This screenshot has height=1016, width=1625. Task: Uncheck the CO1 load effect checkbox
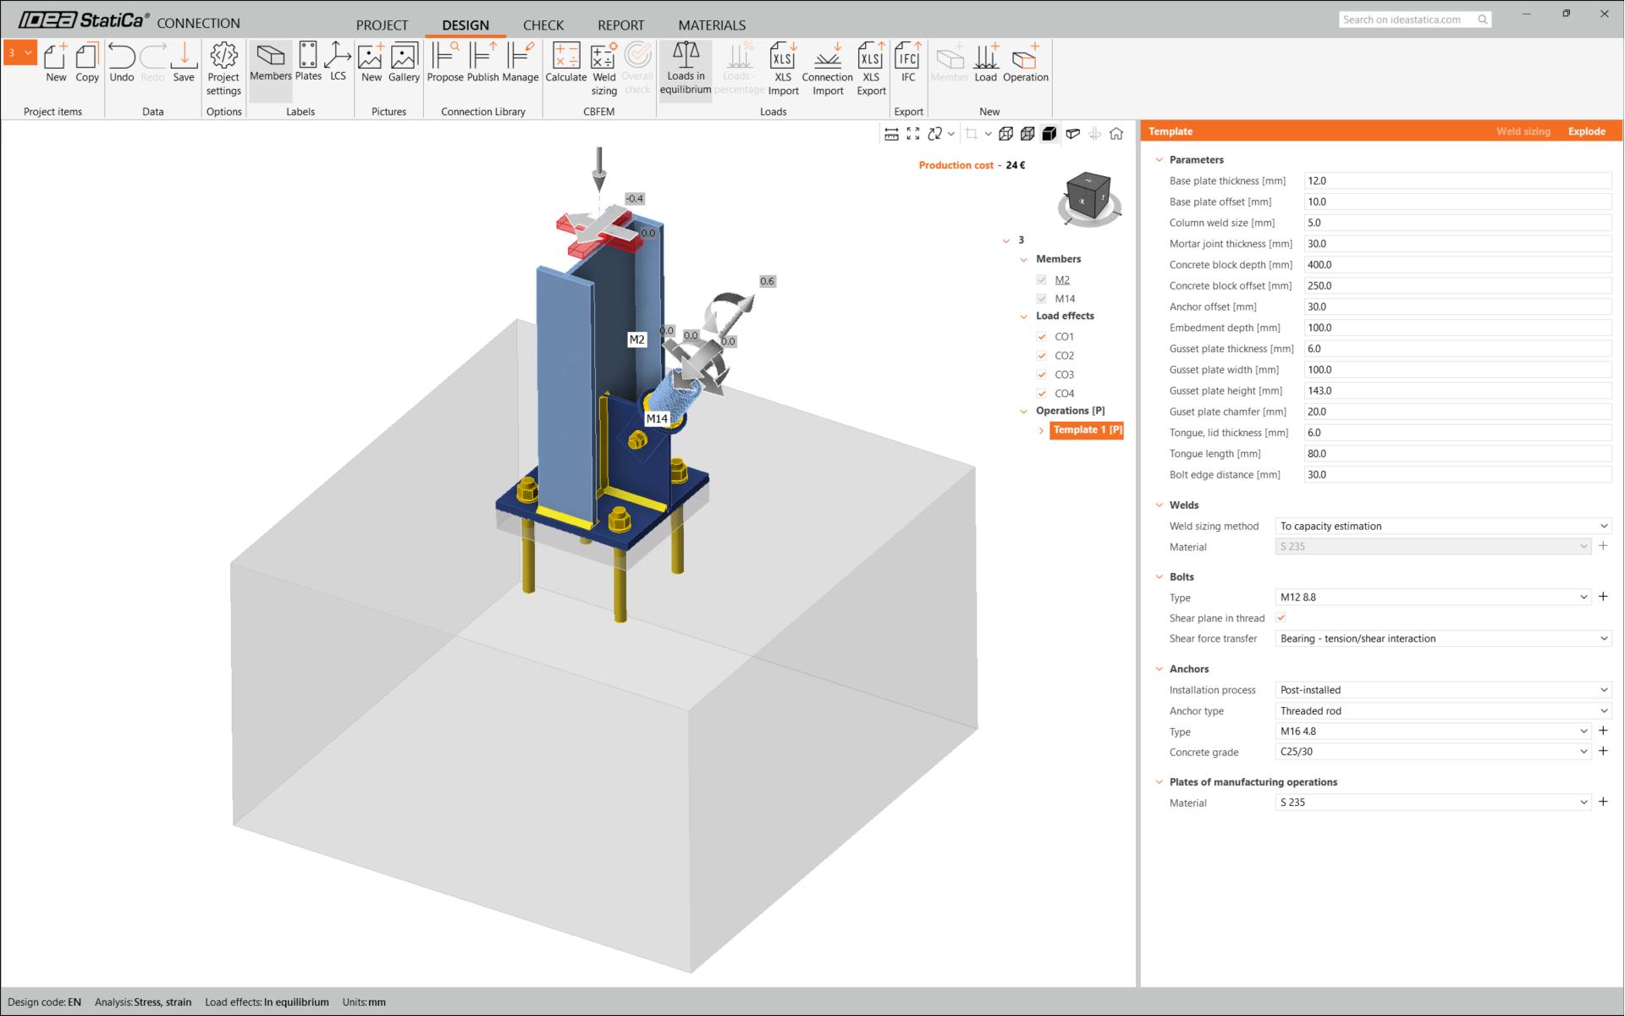click(1042, 337)
